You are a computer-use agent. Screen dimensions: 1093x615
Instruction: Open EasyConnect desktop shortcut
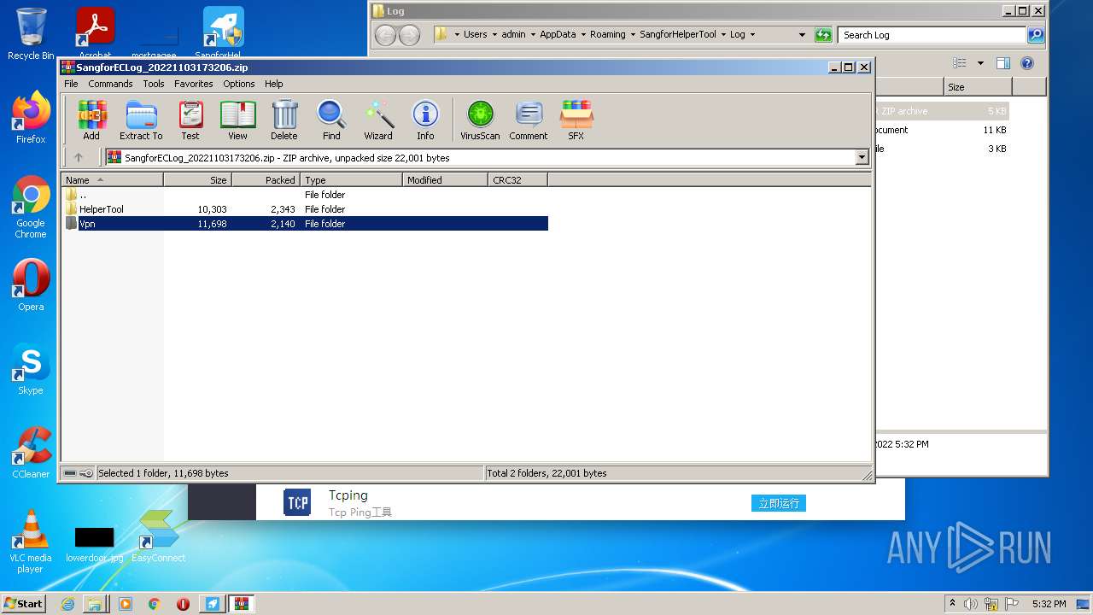[x=158, y=536]
